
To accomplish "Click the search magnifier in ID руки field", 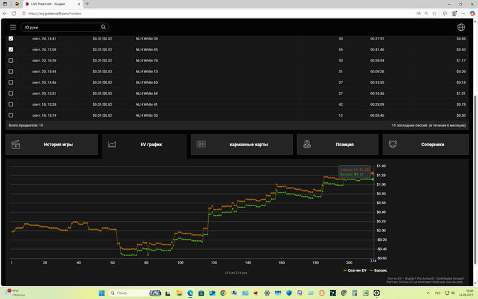I will click(x=103, y=27).
